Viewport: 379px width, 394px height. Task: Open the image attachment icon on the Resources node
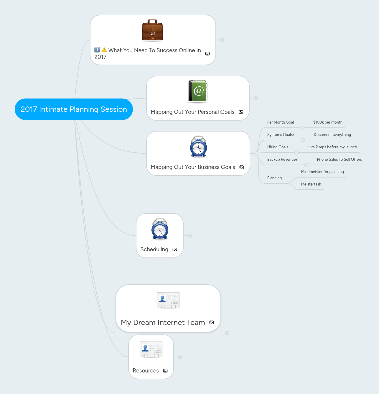(165, 371)
